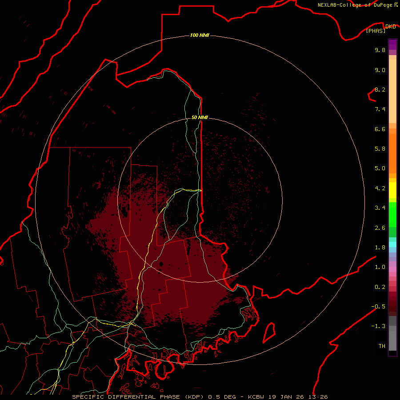This screenshot has width=400, height=400.
Task: Click the 8.2 color scale value
Action: click(x=380, y=89)
